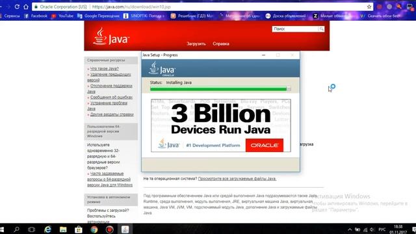Open the Сервисы apps bookmark
The image size is (416, 234).
[10, 16]
